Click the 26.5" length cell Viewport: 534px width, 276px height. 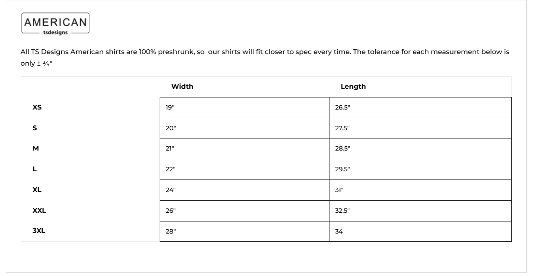click(420, 108)
